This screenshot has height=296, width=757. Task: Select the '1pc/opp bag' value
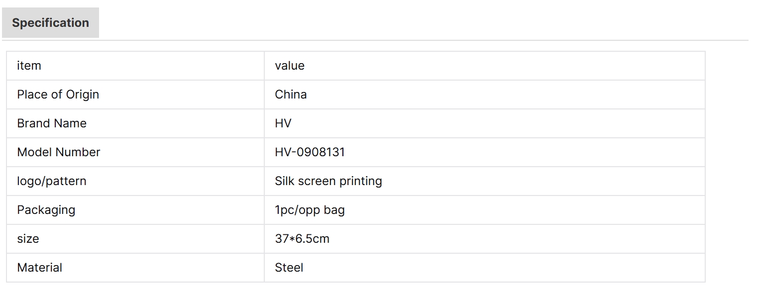coord(310,210)
